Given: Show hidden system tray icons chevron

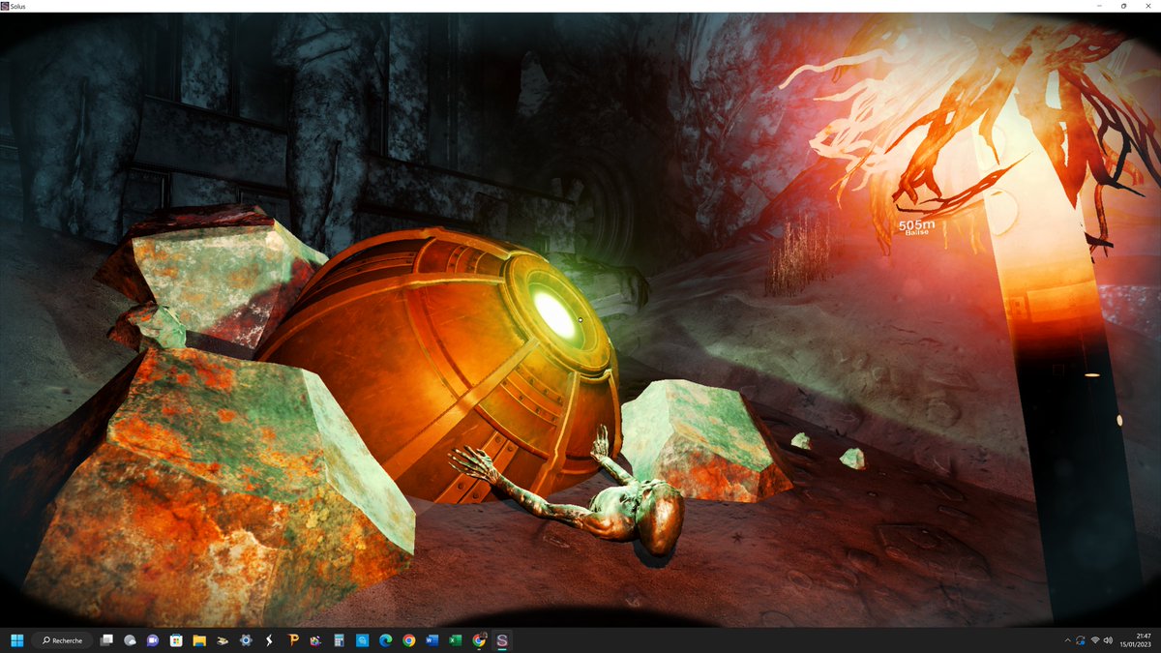Looking at the screenshot, I should click(x=1067, y=640).
